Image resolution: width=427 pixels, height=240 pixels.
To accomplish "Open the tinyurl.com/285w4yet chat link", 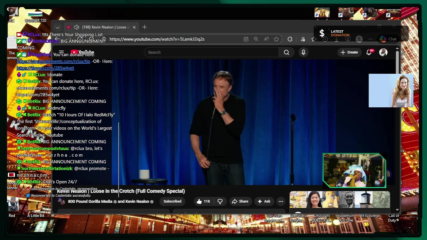I will tap(45, 68).
